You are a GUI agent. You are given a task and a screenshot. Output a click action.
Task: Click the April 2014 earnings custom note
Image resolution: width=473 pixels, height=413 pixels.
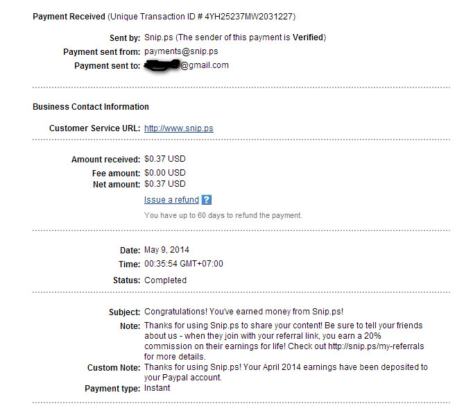coord(286,367)
